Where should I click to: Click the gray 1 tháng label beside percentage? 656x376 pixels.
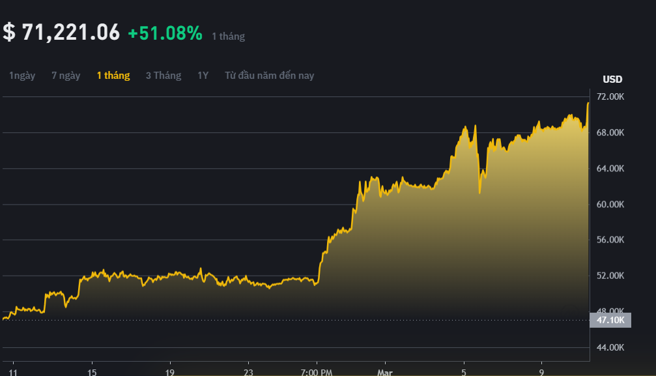pyautogui.click(x=229, y=36)
